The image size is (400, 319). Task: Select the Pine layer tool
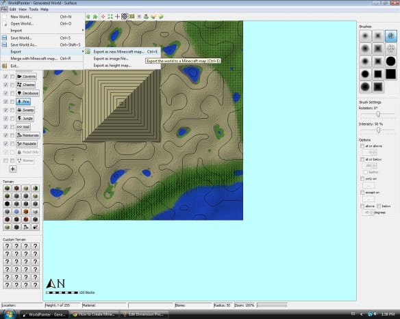click(23, 102)
